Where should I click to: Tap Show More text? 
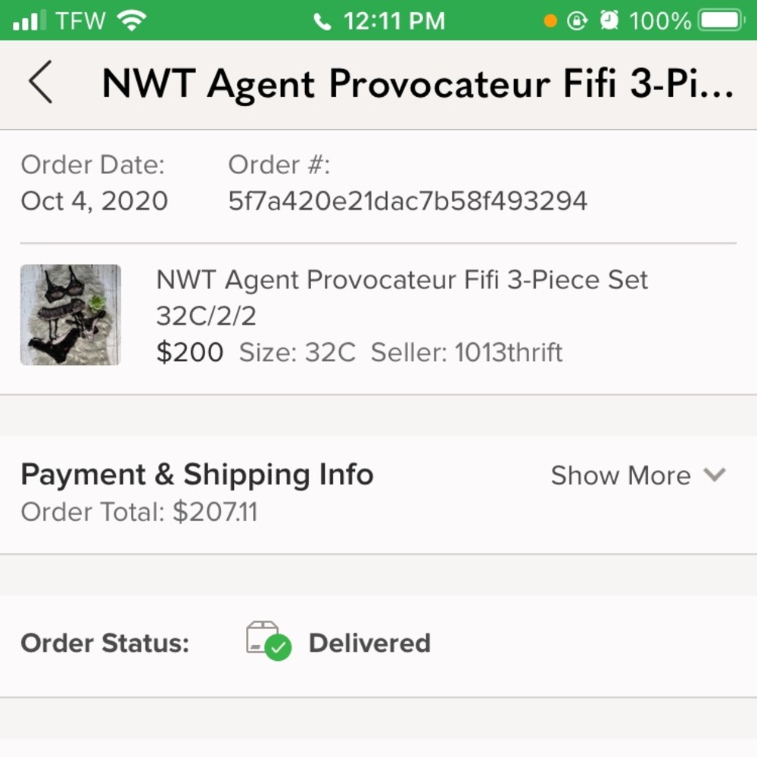click(x=620, y=475)
